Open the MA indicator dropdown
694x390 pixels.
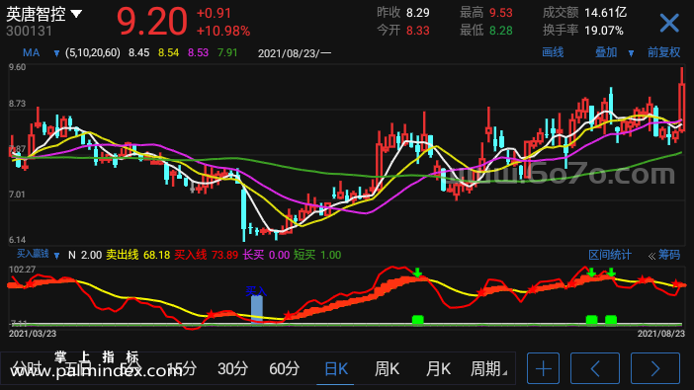tap(41, 53)
